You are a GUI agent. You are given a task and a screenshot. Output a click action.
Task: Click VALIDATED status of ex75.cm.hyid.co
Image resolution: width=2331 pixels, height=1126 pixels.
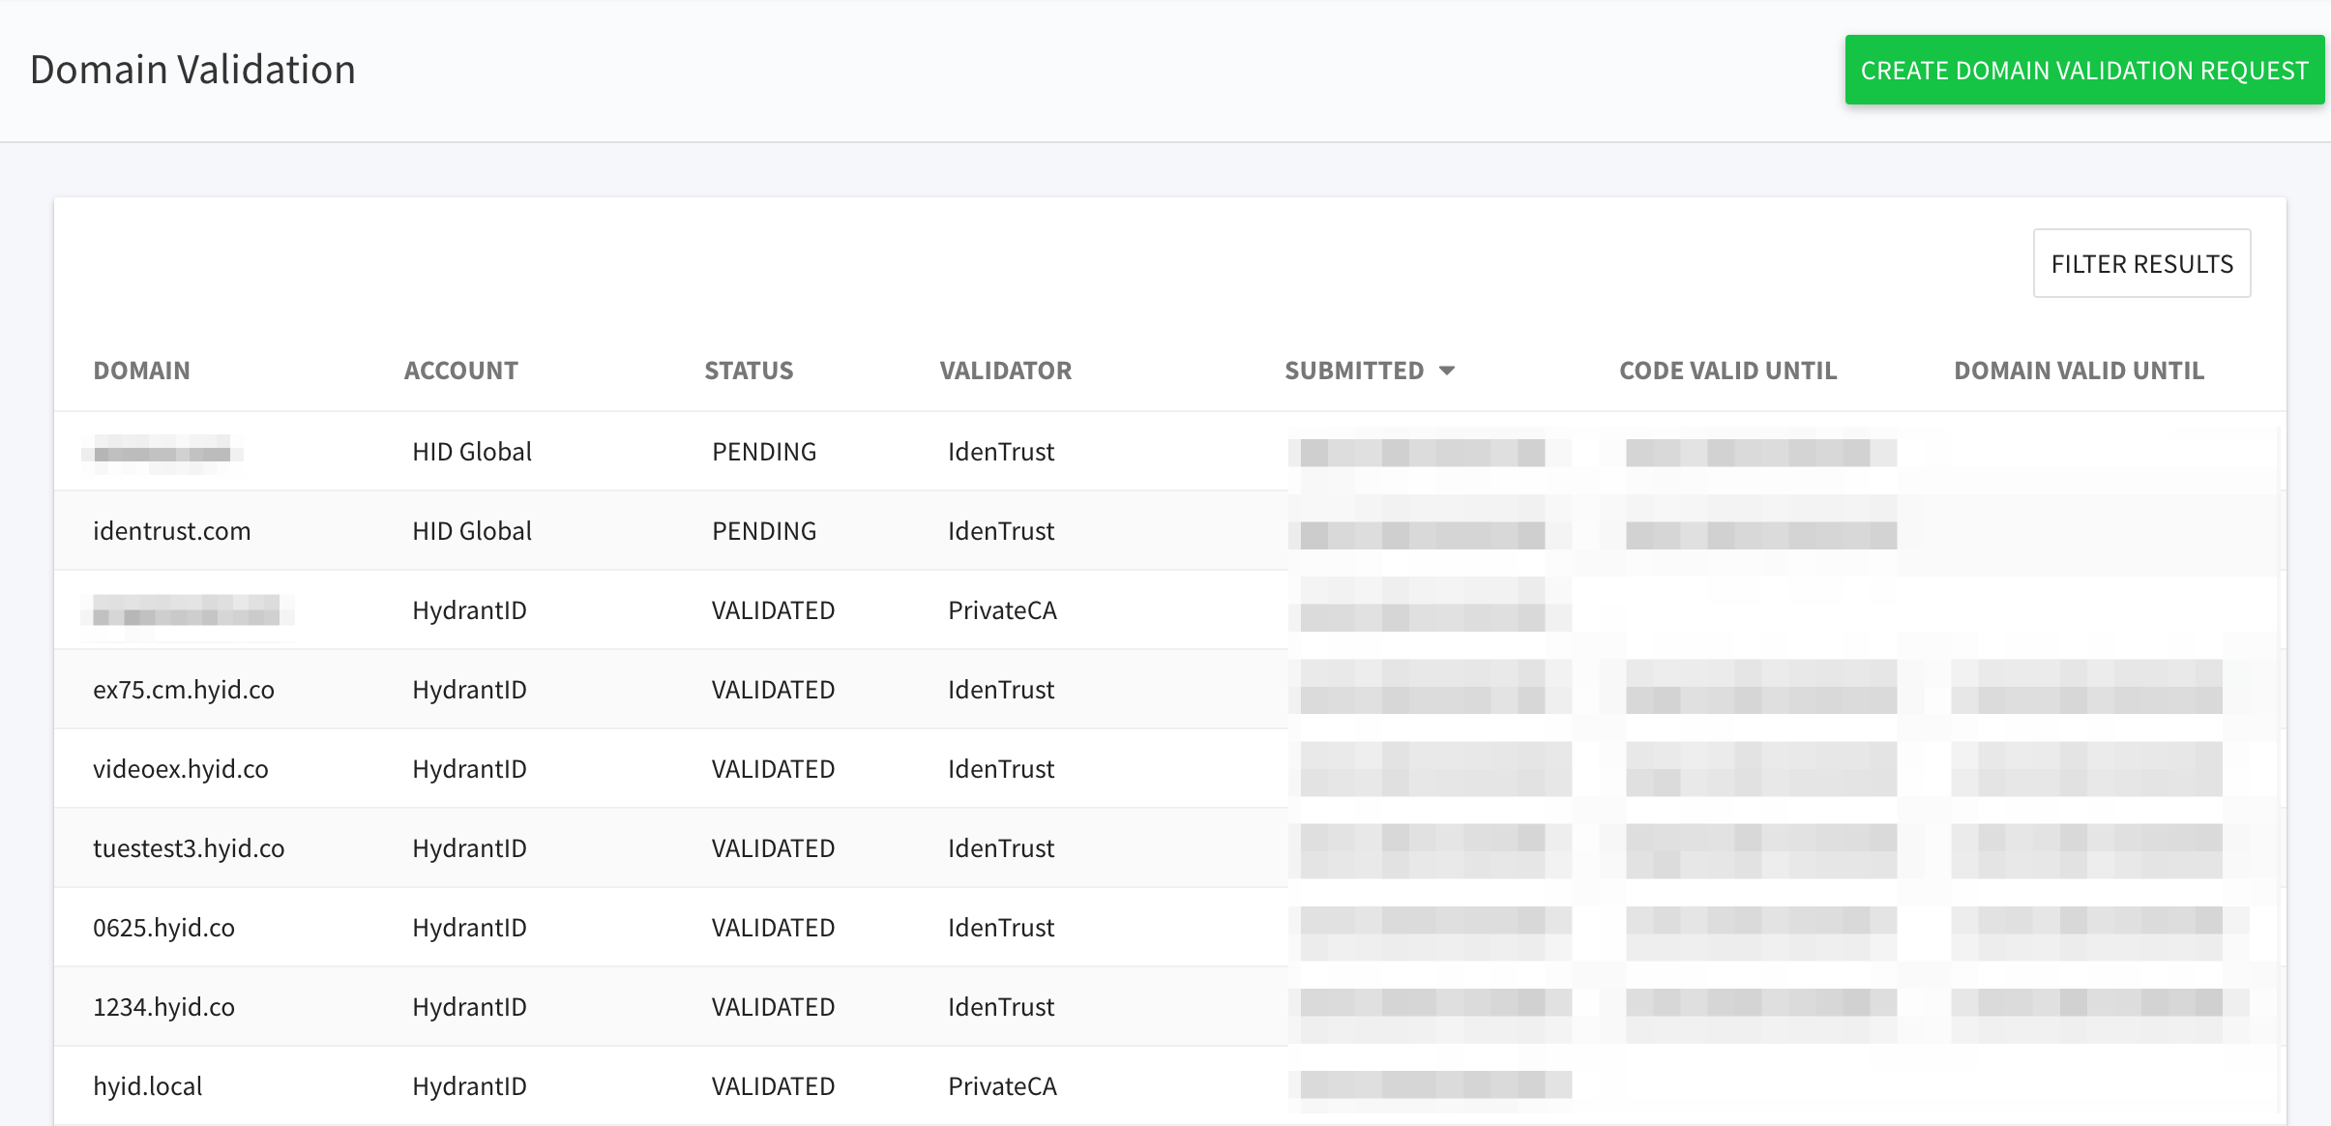[773, 690]
